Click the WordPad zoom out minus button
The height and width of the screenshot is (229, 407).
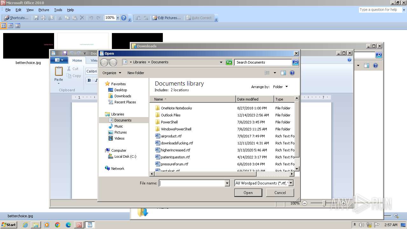click(x=305, y=203)
